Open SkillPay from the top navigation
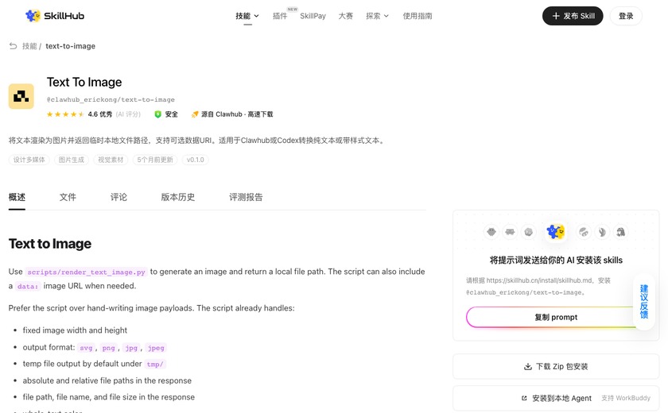Screen dimensions: 668x413 pos(313,16)
